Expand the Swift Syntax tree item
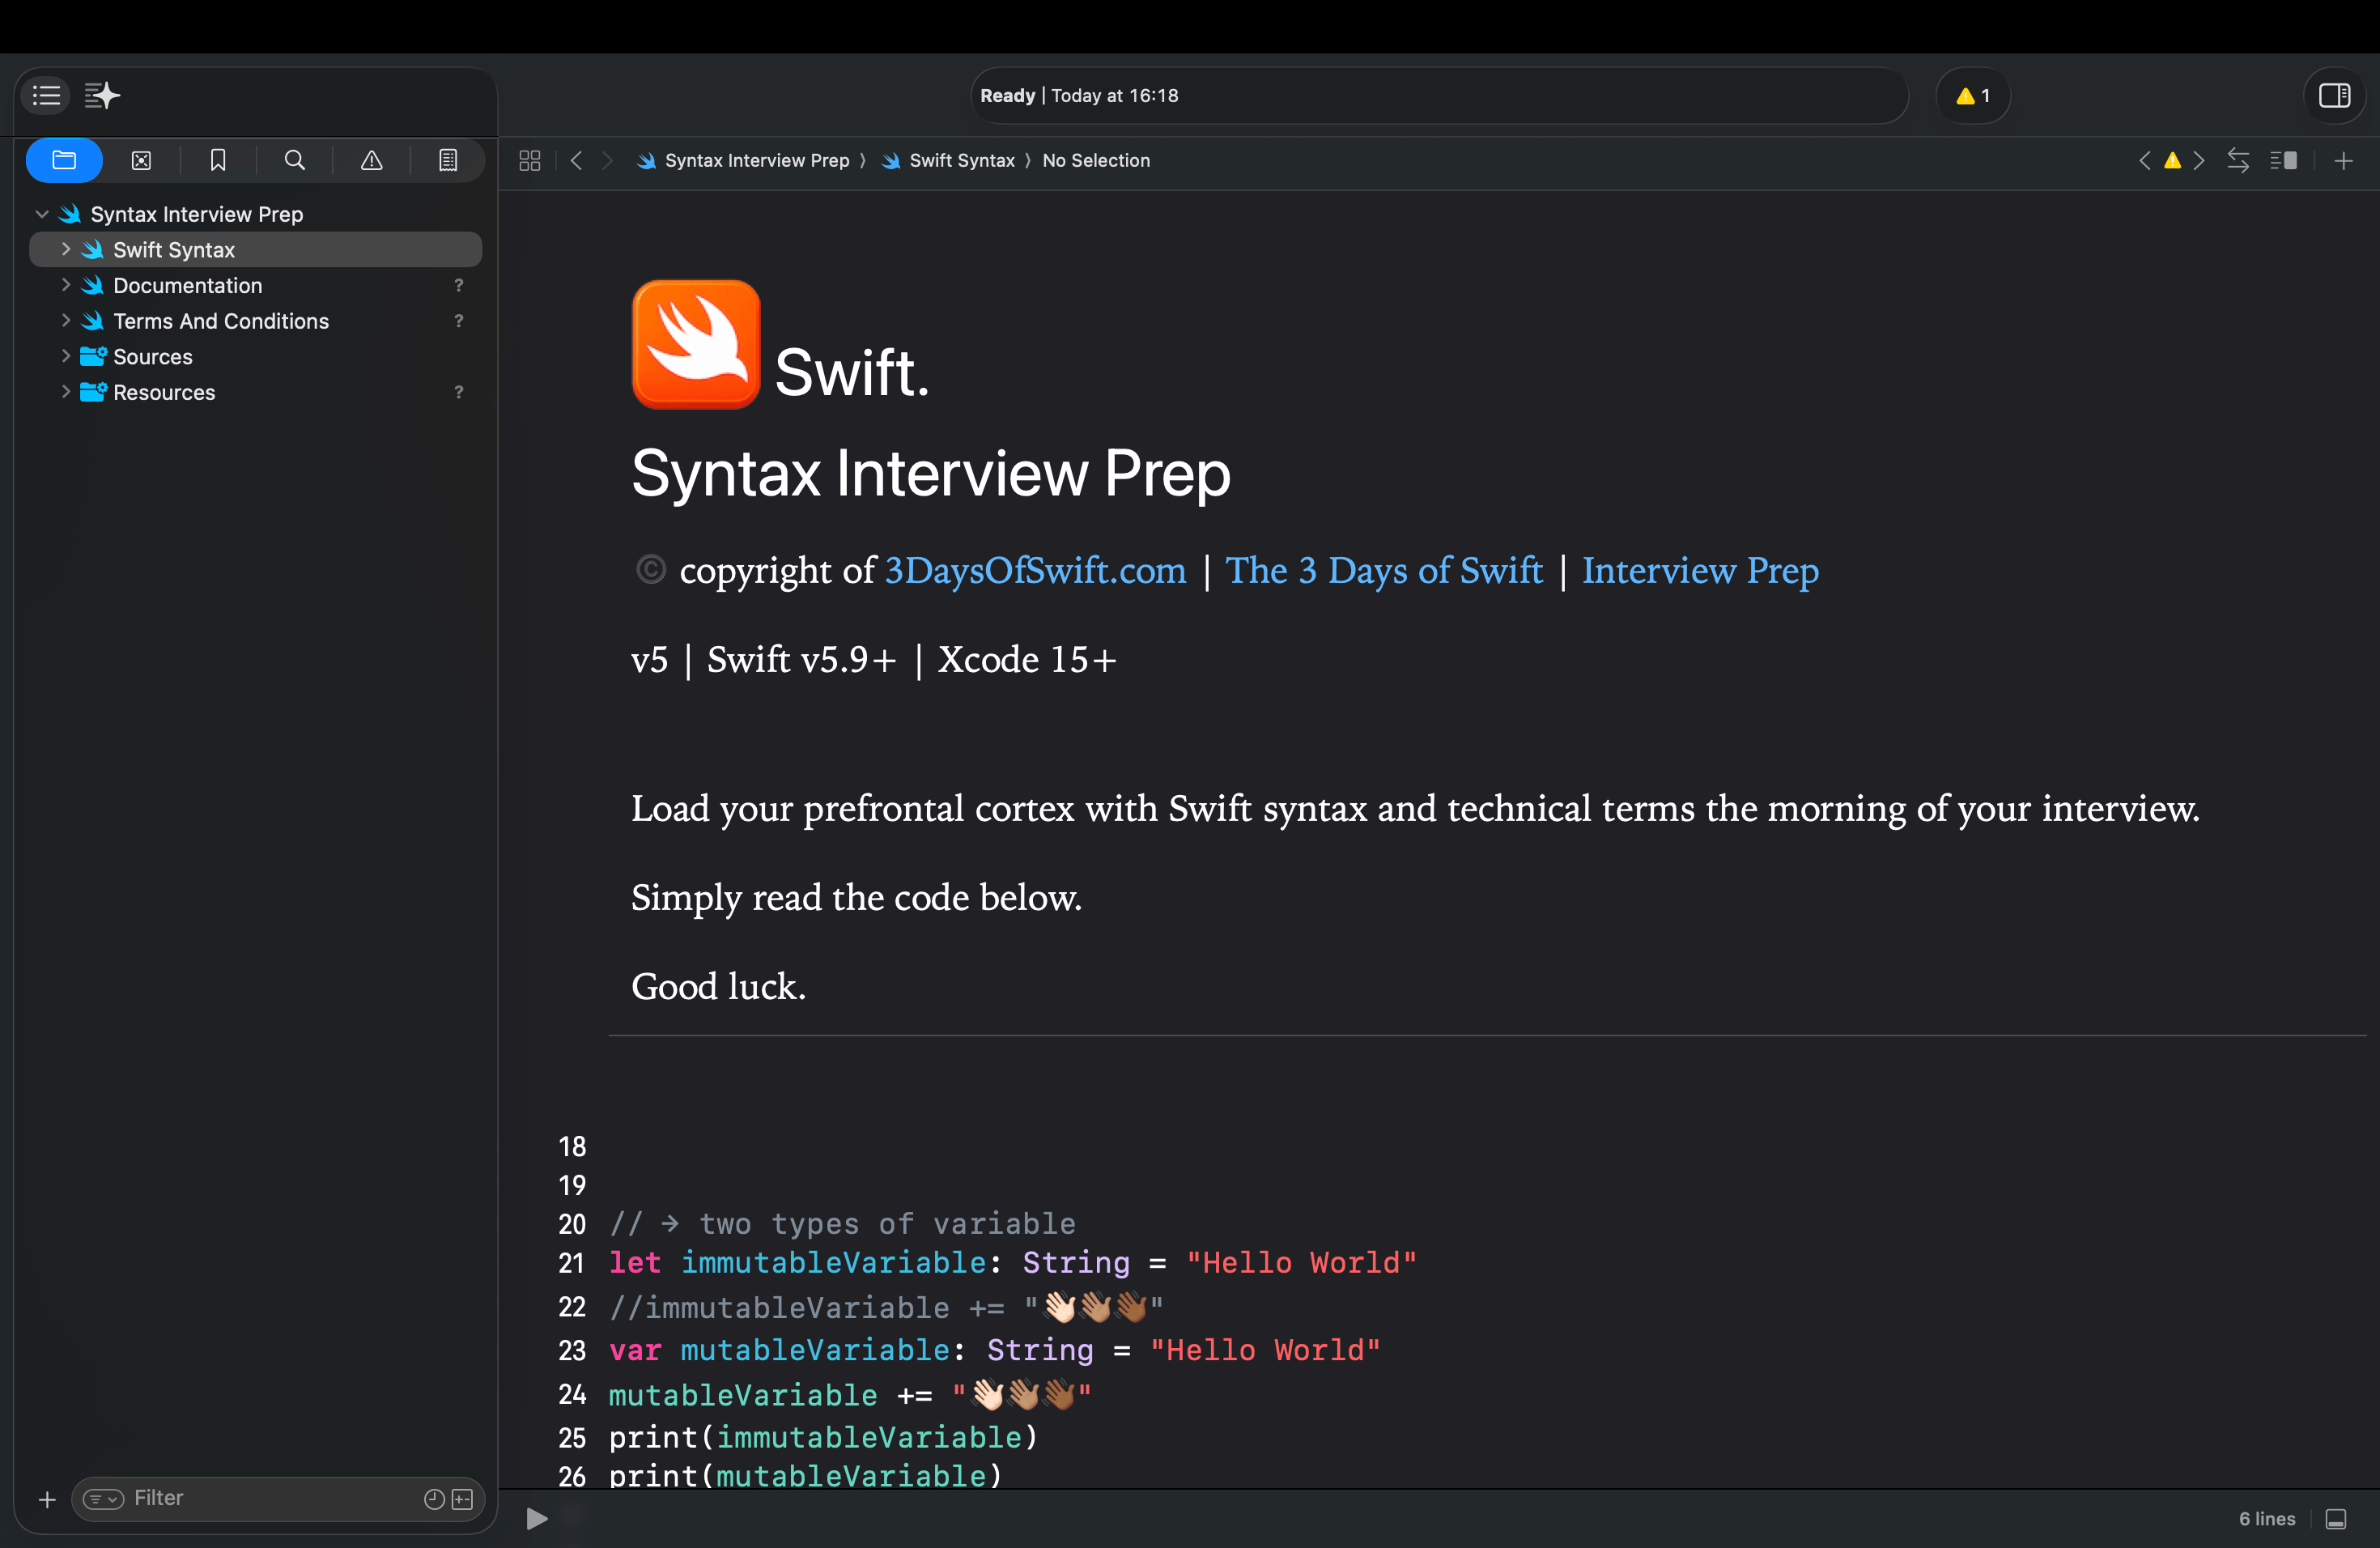 [x=66, y=249]
